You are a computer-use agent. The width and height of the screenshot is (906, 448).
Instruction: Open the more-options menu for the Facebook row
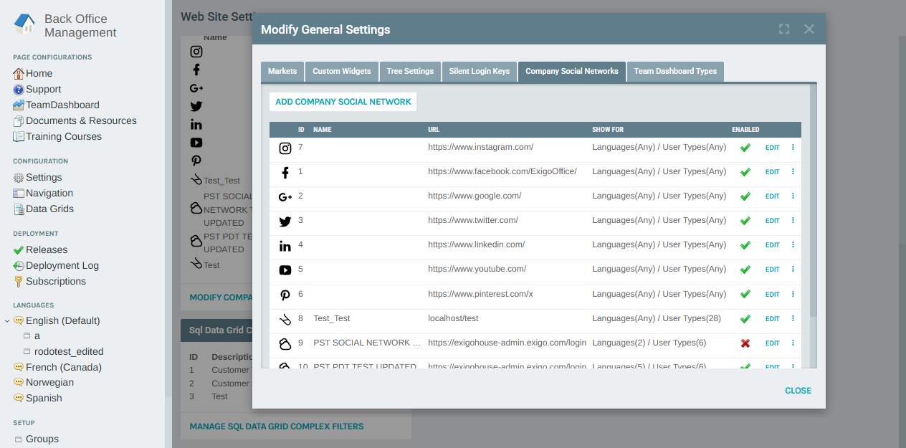point(793,172)
